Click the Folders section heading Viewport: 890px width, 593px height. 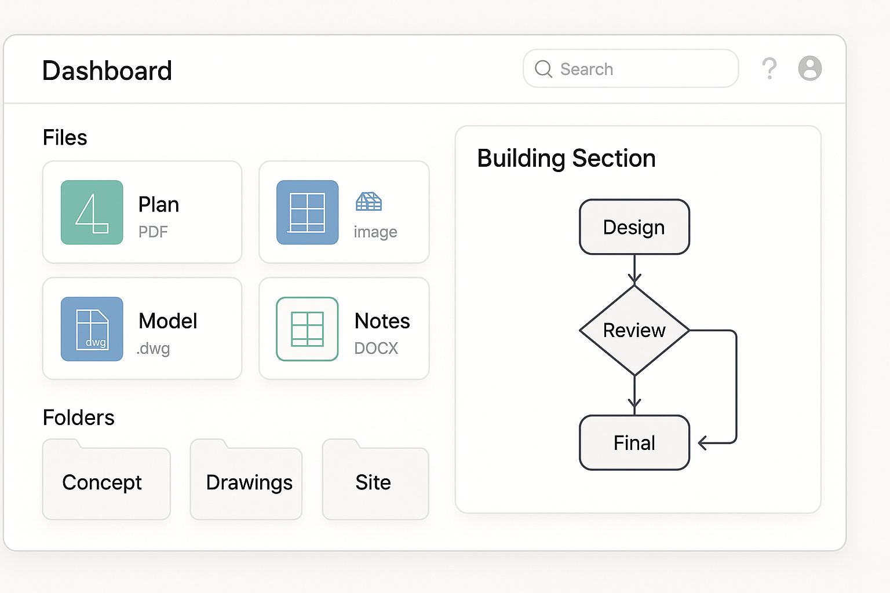click(79, 418)
